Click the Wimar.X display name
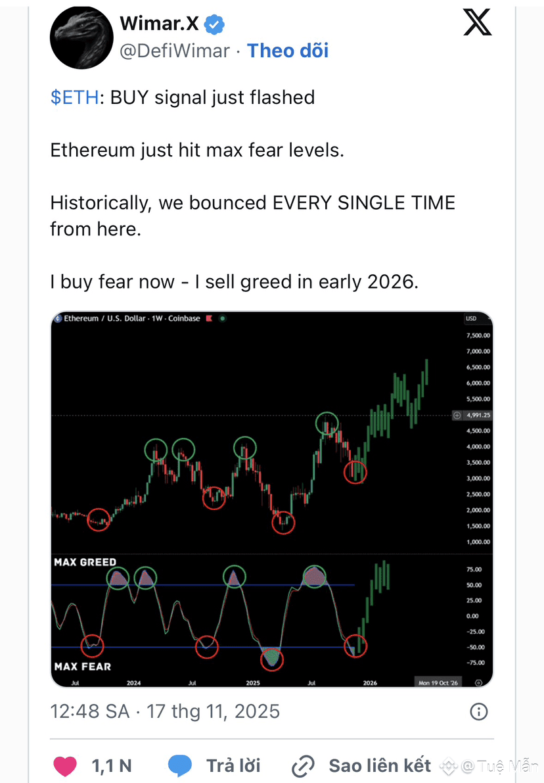 (159, 24)
